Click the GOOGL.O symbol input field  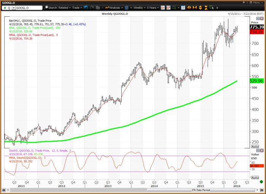(x=29, y=8)
